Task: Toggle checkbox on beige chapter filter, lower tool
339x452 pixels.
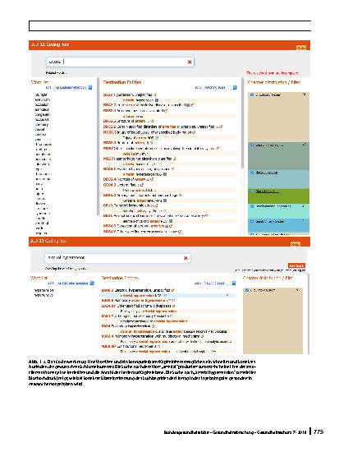Action: pyautogui.click(x=247, y=290)
